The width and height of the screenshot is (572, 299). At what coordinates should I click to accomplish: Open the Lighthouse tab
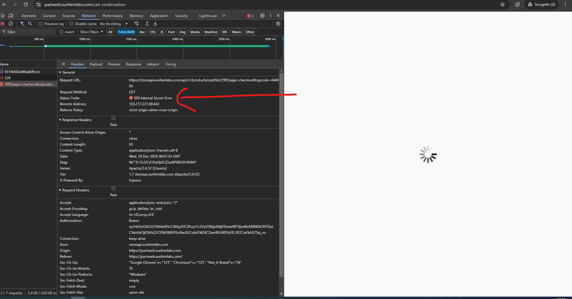pos(208,16)
